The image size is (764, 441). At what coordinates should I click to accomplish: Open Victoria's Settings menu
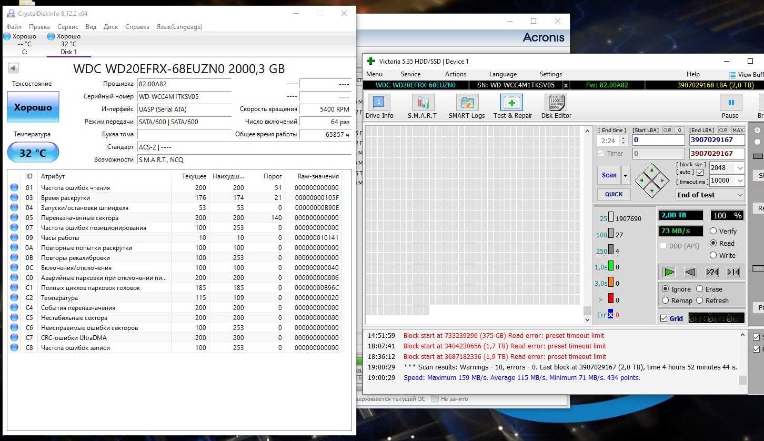pos(551,74)
